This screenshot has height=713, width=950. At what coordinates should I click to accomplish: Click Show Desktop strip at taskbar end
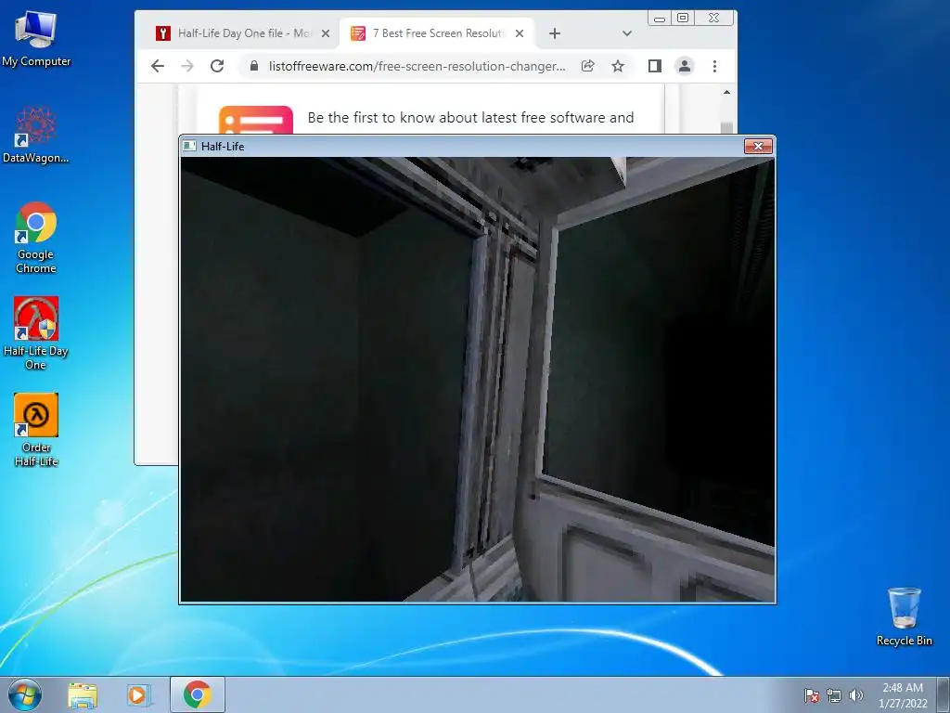click(x=944, y=694)
